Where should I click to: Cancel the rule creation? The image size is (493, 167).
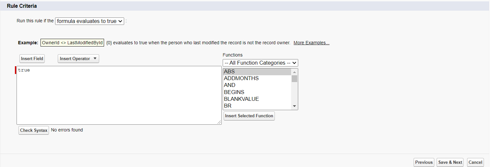pos(475,162)
